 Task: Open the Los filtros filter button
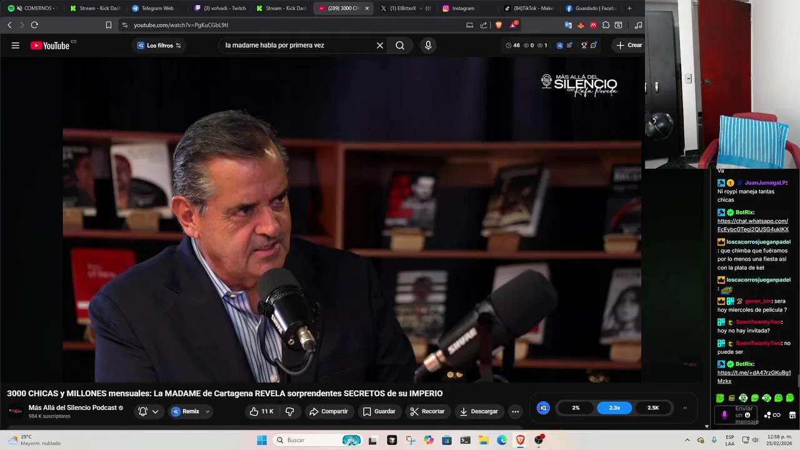[159, 45]
